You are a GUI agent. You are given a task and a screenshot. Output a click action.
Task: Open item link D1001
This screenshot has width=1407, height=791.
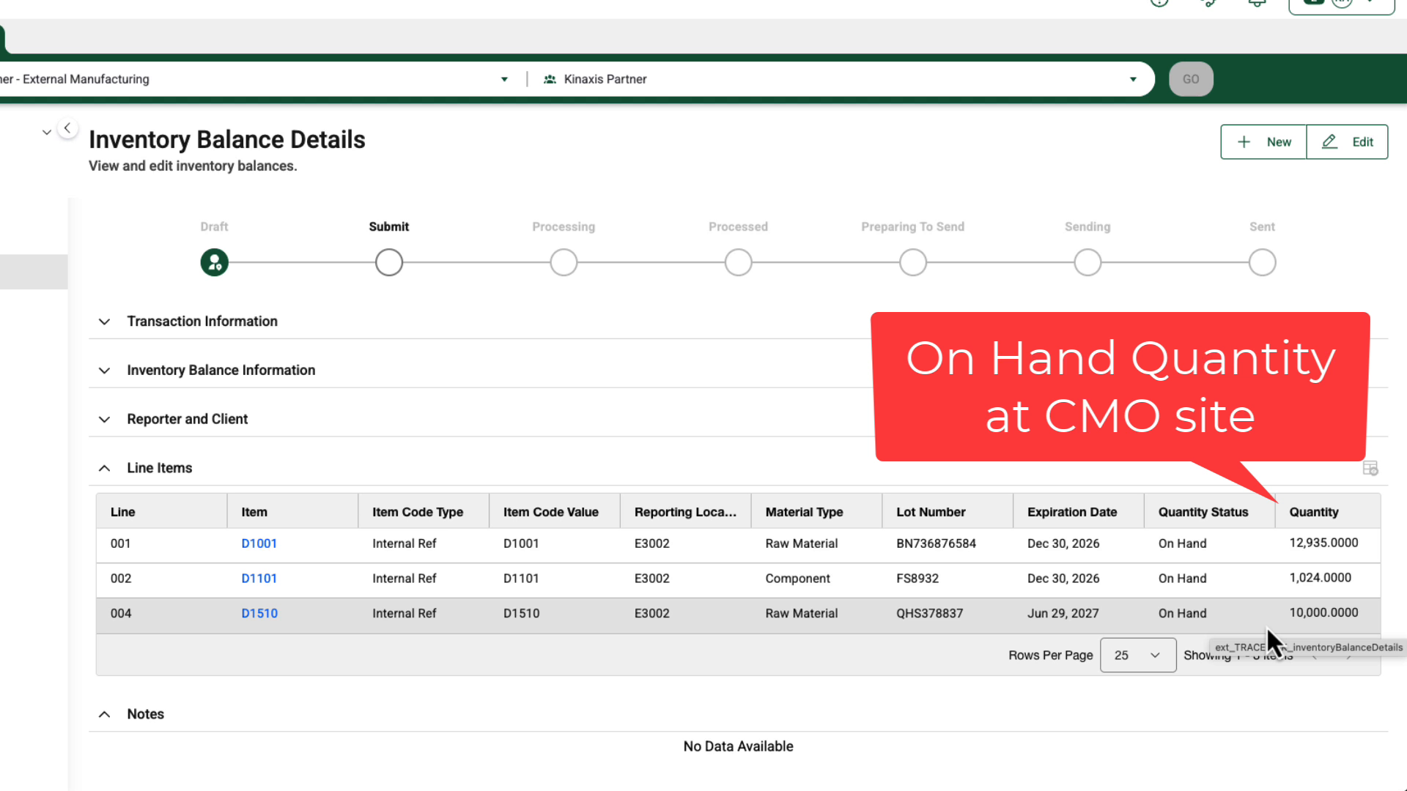pyautogui.click(x=259, y=543)
